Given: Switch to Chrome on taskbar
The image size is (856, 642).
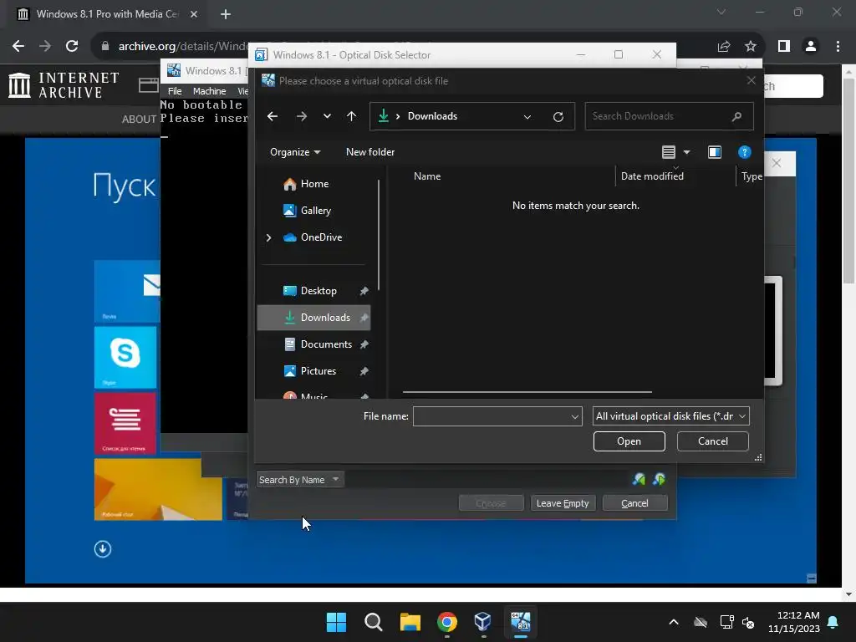Looking at the screenshot, I should click(446, 622).
